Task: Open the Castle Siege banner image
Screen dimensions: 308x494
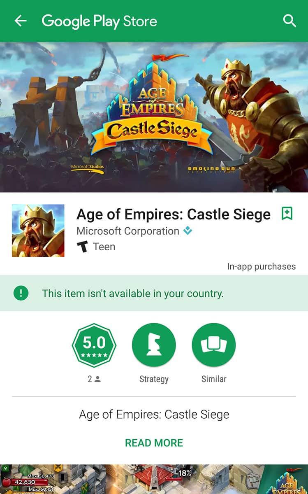Action: click(154, 117)
